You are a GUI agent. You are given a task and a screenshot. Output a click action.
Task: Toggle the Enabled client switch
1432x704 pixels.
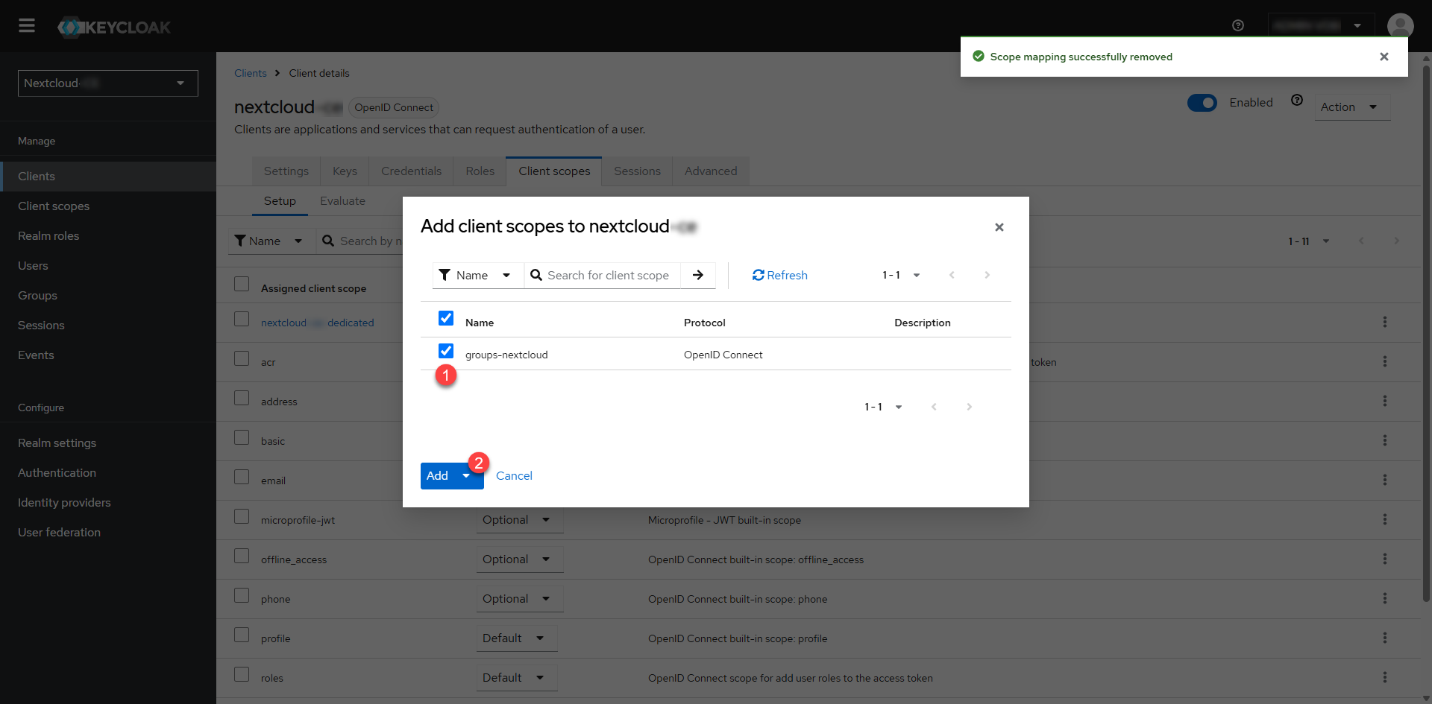(x=1202, y=103)
